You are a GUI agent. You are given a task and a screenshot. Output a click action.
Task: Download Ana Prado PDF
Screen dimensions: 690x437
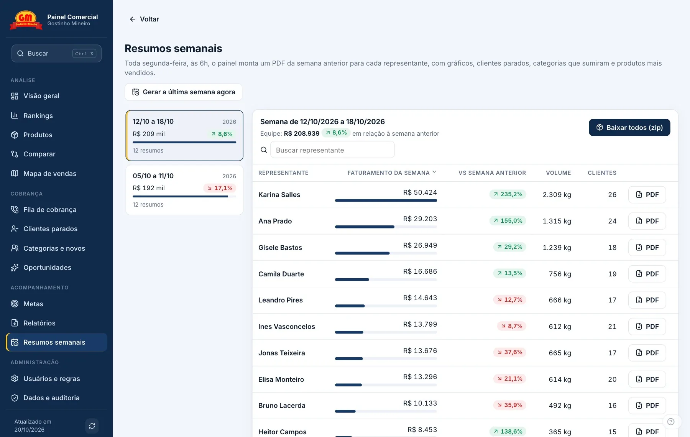(647, 221)
